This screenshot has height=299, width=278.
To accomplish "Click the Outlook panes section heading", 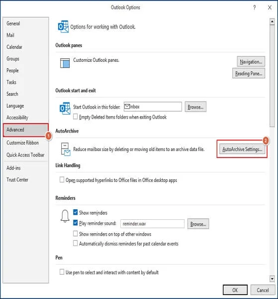I will [69, 45].
